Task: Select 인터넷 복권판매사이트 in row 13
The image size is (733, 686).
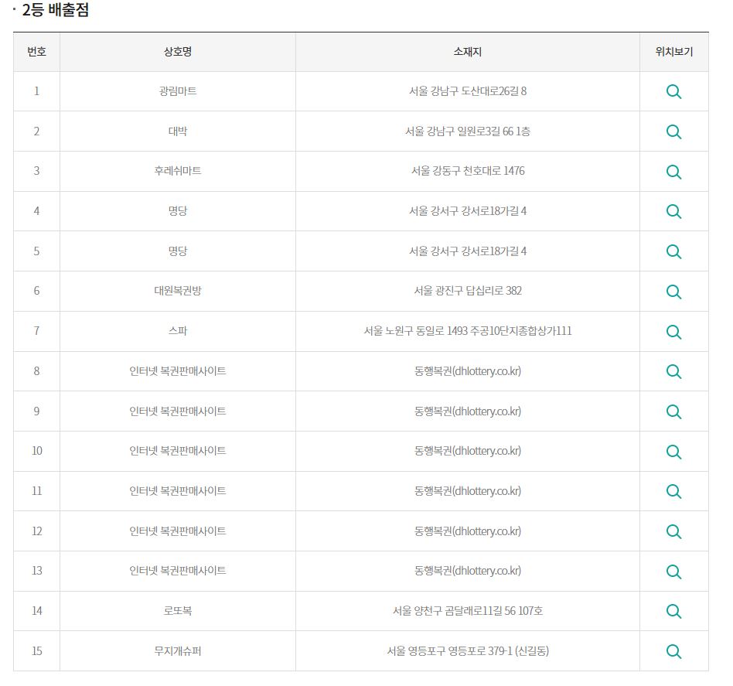Action: (x=178, y=571)
